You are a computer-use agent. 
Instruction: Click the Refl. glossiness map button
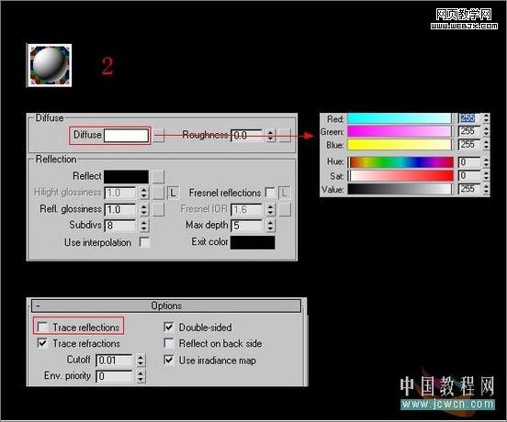pos(158,209)
